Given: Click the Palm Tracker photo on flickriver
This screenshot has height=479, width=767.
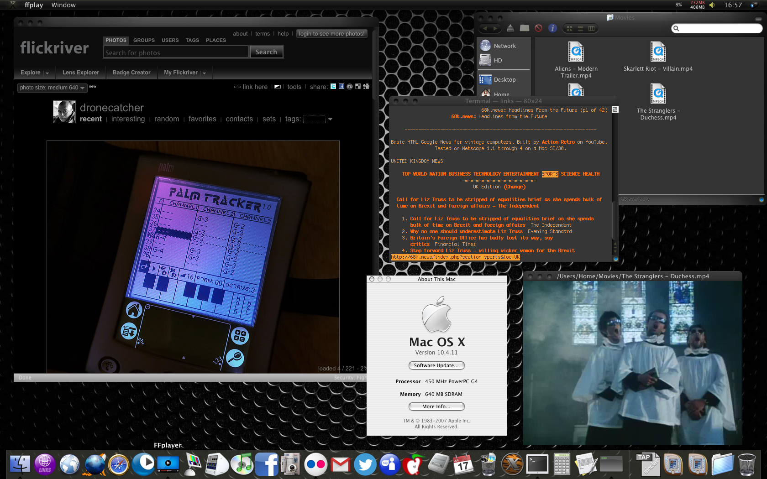Looking at the screenshot, I should (x=193, y=257).
